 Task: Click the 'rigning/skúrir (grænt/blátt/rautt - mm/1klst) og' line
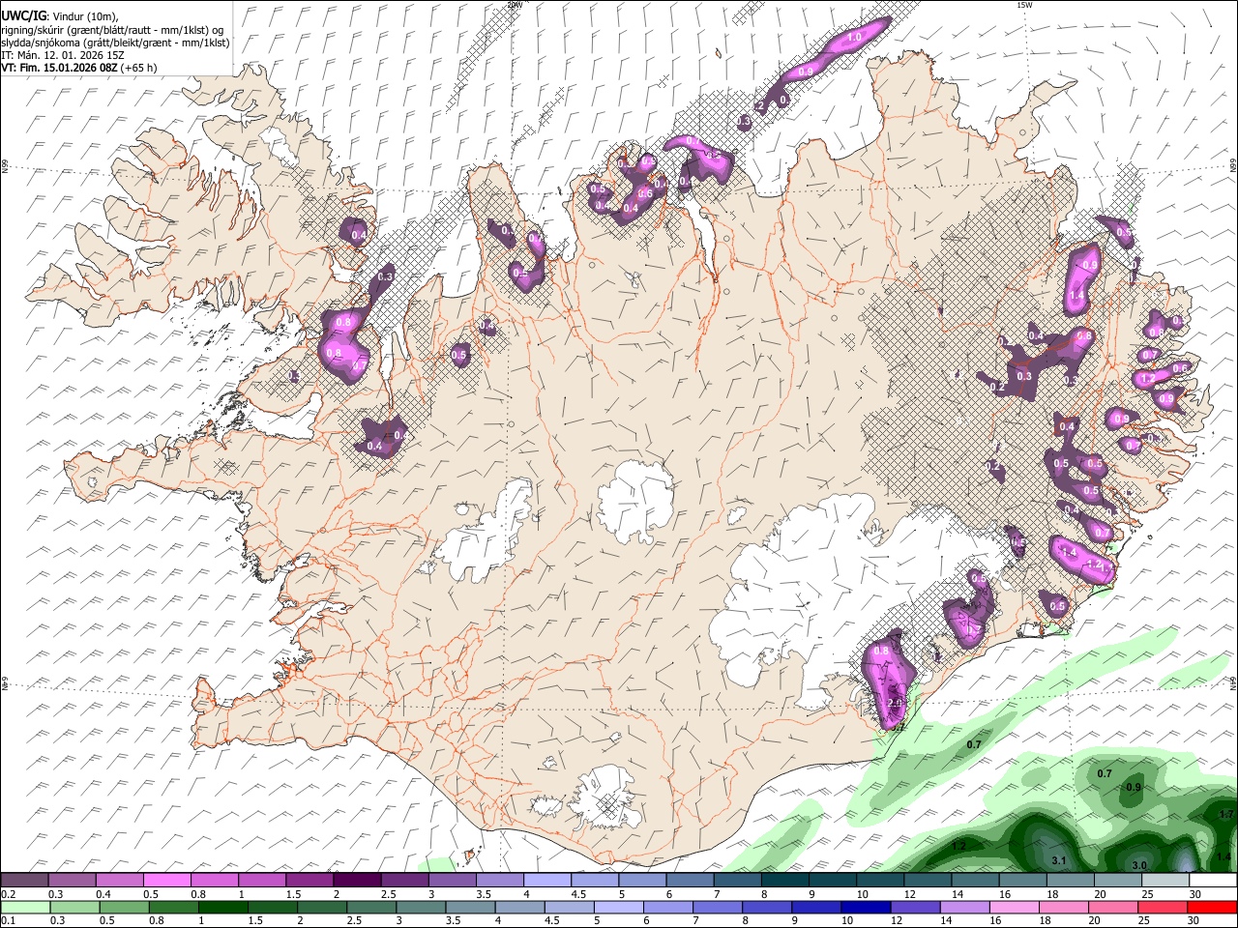pos(112,29)
